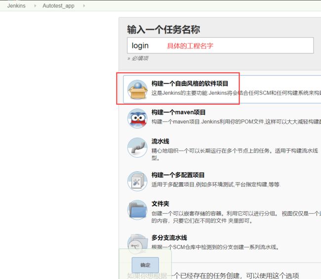Select the 文件夹 folder icon

(x=137, y=210)
